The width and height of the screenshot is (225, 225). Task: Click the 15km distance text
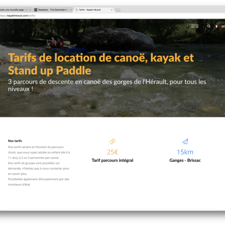pyautogui.click(x=185, y=152)
